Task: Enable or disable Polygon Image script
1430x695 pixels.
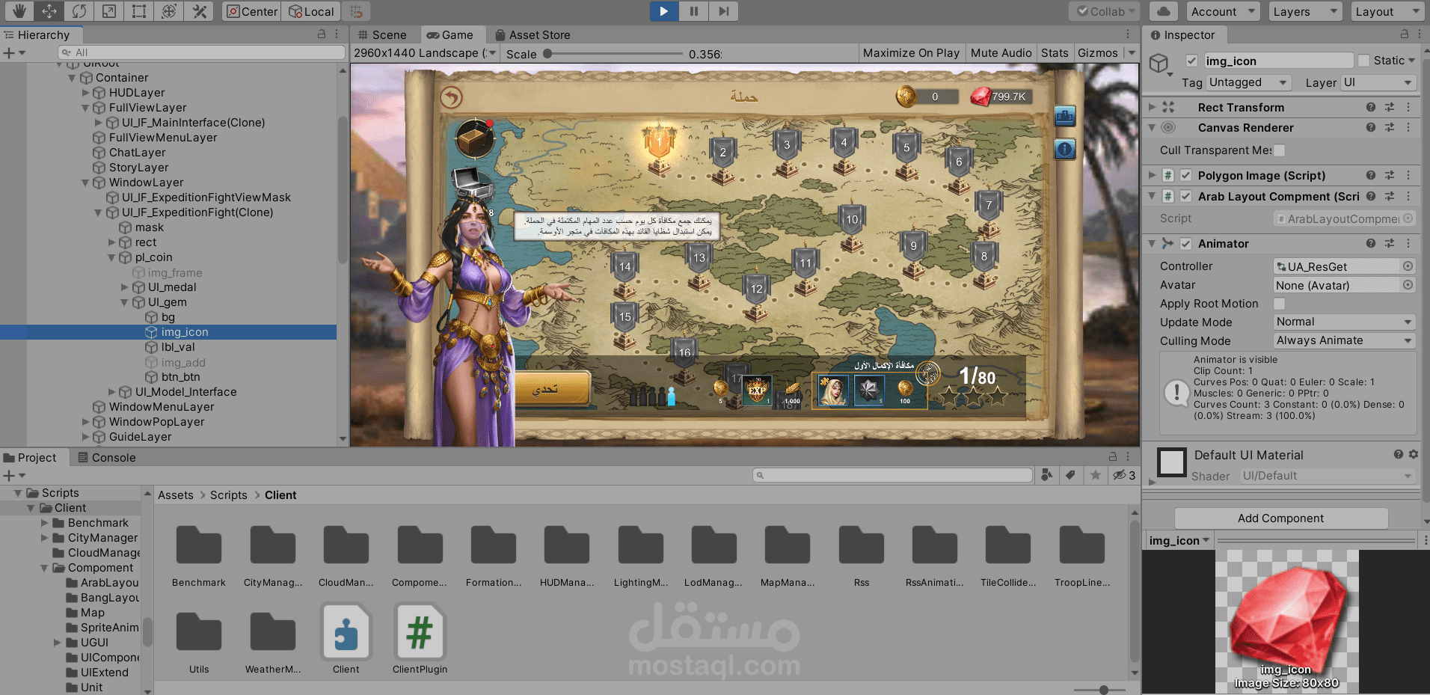Action: pyautogui.click(x=1185, y=175)
